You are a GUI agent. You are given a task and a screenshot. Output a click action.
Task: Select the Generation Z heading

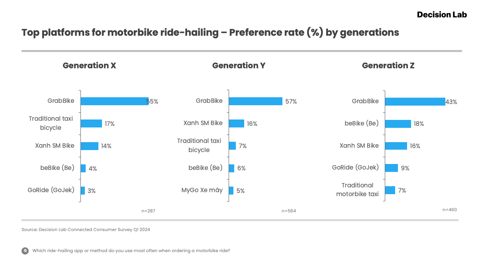pyautogui.click(x=388, y=66)
